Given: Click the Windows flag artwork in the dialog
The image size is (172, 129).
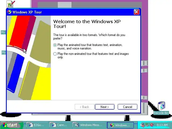Looking at the screenshot, I should pos(29,58).
